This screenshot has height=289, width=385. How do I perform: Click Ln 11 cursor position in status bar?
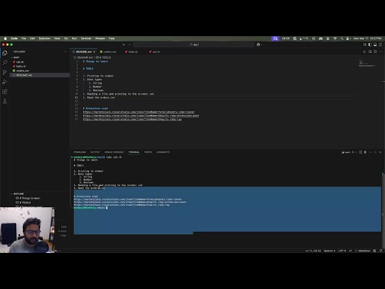coord(313,250)
